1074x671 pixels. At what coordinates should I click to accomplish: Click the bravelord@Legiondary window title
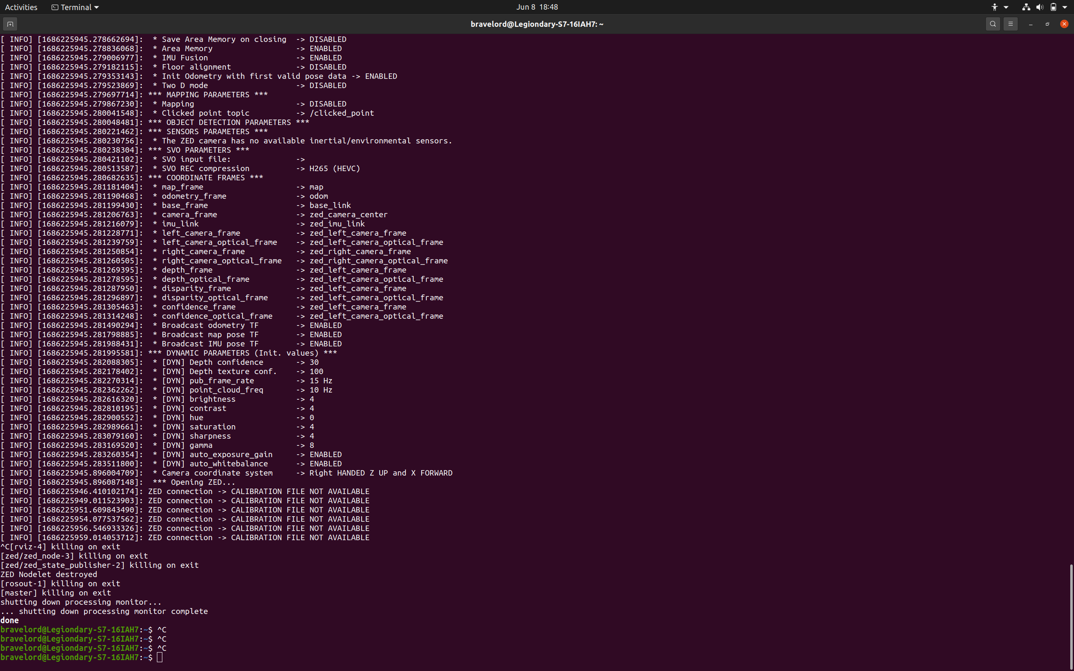pos(537,23)
